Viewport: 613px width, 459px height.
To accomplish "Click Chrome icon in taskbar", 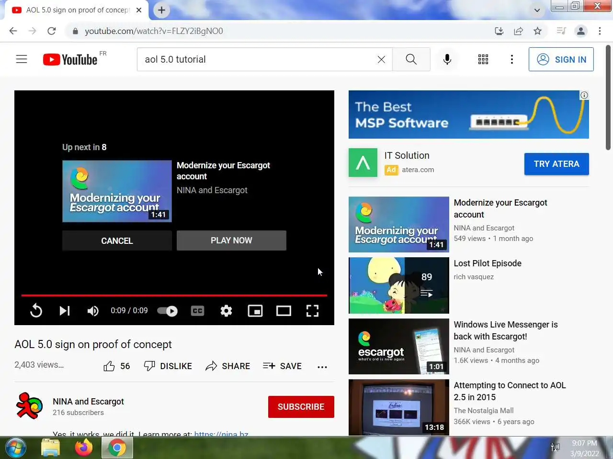I will (117, 448).
